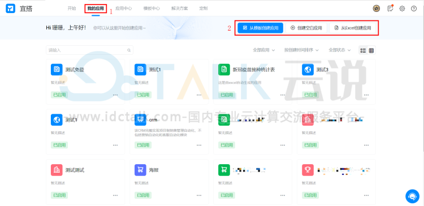Screen dimensions: 424x206
Task: Click the 宜搭 logo icon
Action: [11, 8]
